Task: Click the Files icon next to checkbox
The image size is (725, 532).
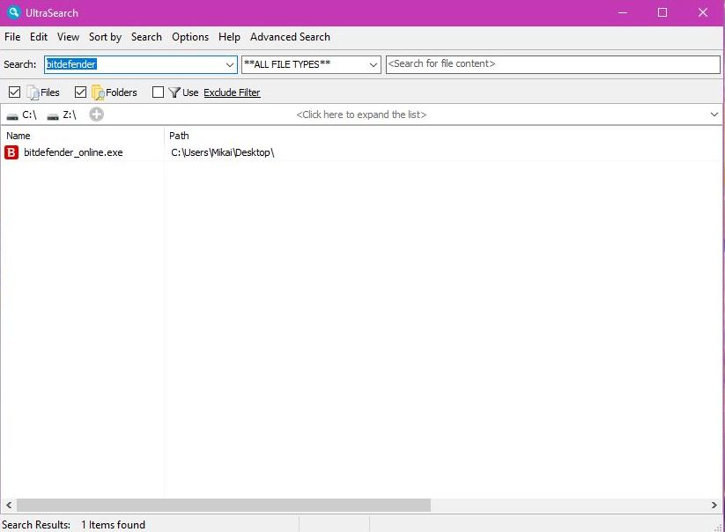Action: point(33,92)
